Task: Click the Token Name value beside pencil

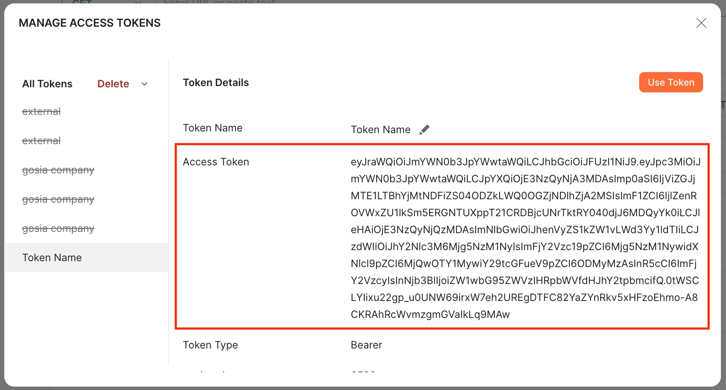Action: point(380,130)
